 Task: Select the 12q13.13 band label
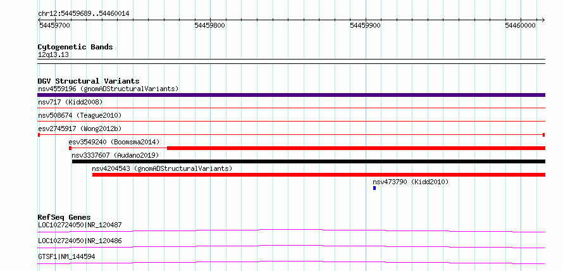click(53, 55)
